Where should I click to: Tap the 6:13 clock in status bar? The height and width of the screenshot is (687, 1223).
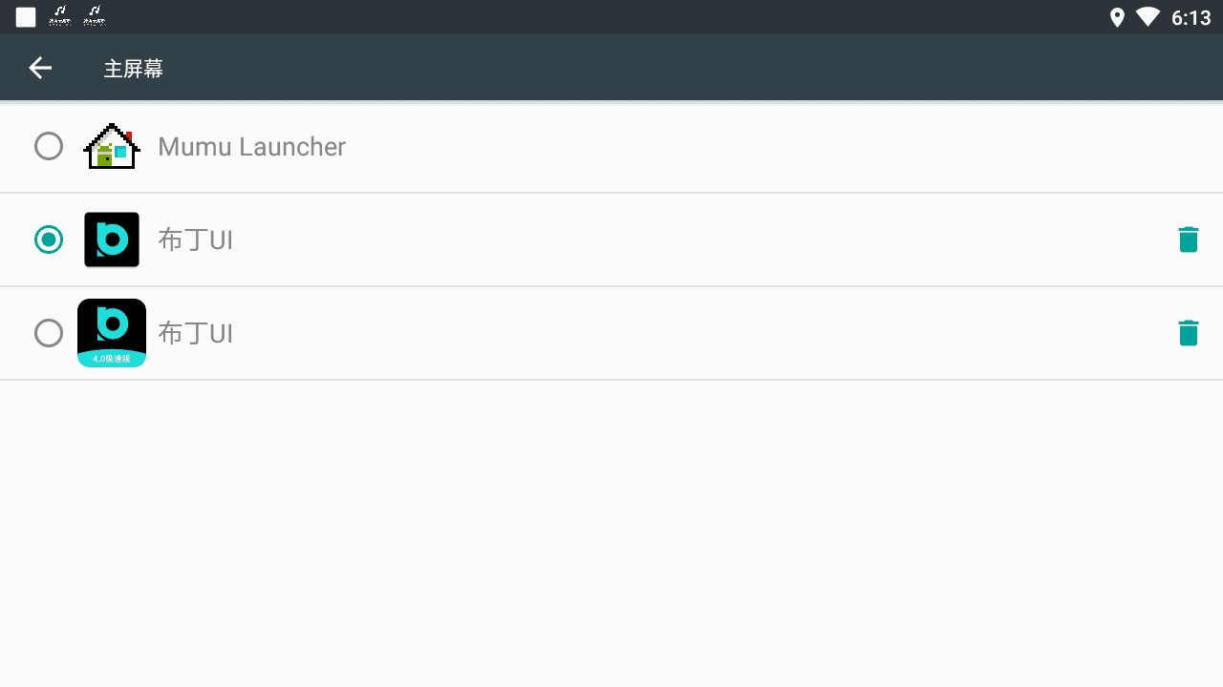click(1191, 18)
